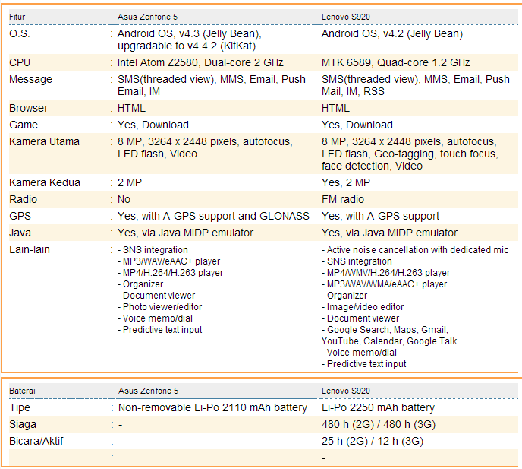Click '- SNS integration' in the Asus list
This screenshot has width=522, height=469.
(x=153, y=250)
